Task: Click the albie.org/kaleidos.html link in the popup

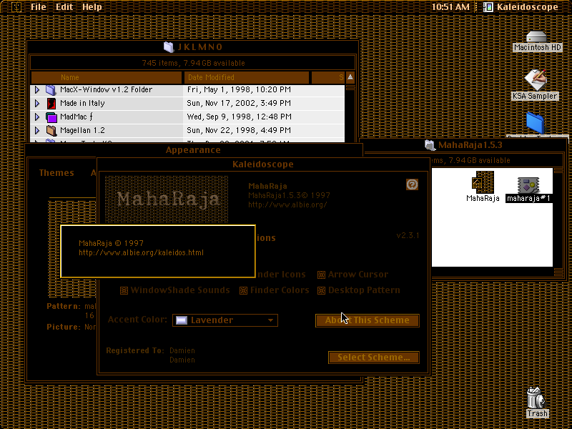Action: (141, 252)
